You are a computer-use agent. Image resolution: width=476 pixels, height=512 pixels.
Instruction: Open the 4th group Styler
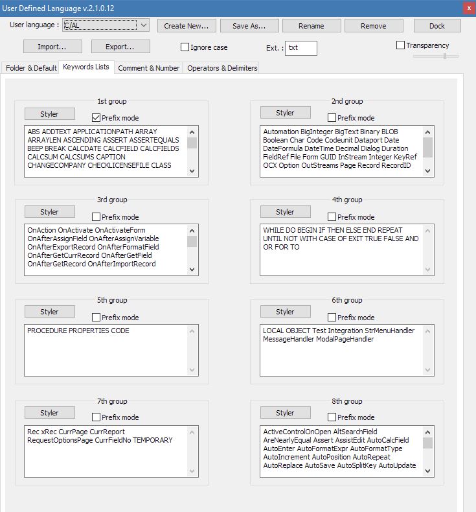(x=285, y=212)
